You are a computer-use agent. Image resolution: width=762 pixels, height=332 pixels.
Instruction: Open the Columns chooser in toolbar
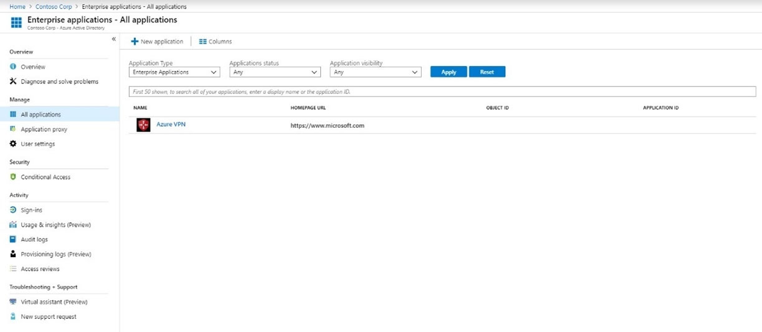click(x=216, y=42)
